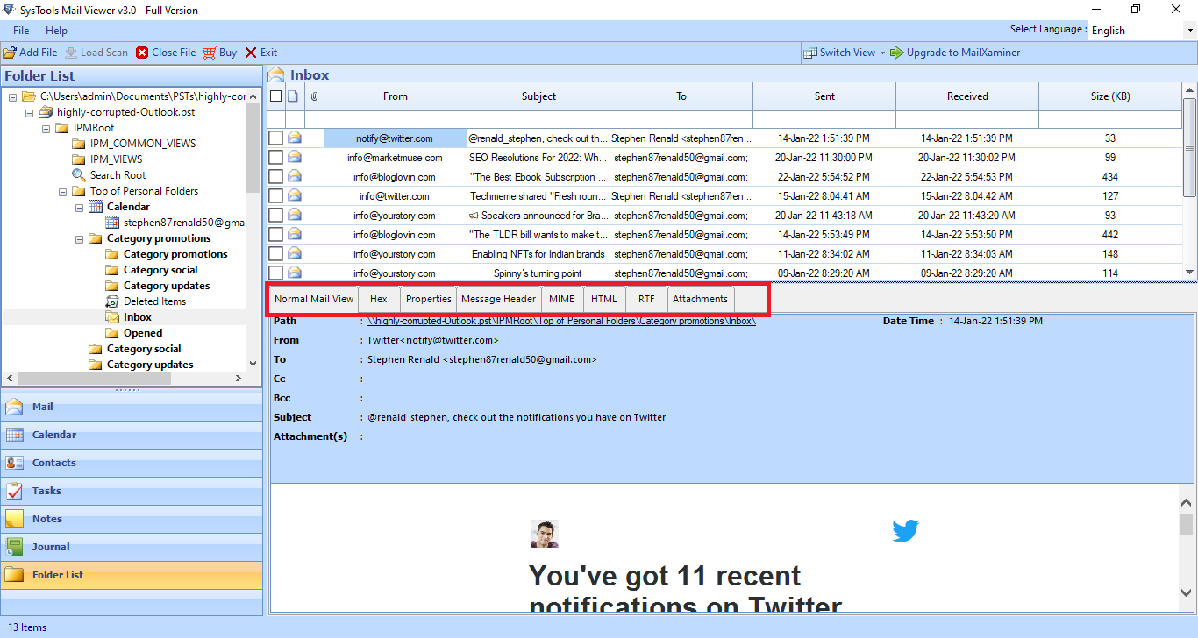Open the Contacts navigation pane
Viewport: 1198px width, 638px height.
point(132,463)
